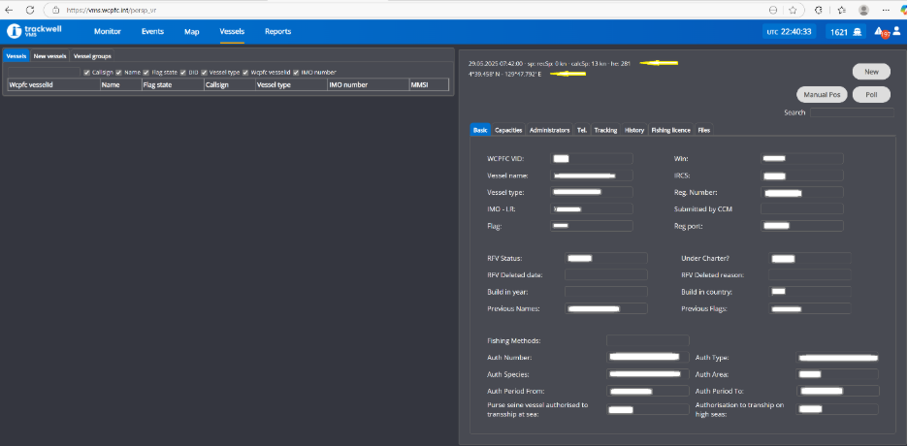
Task: Open the Vessels menu
Action: coord(232,31)
